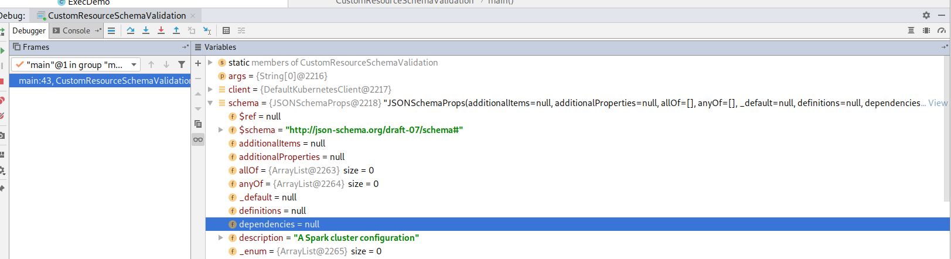Collapse the schema variable node

tap(210, 103)
